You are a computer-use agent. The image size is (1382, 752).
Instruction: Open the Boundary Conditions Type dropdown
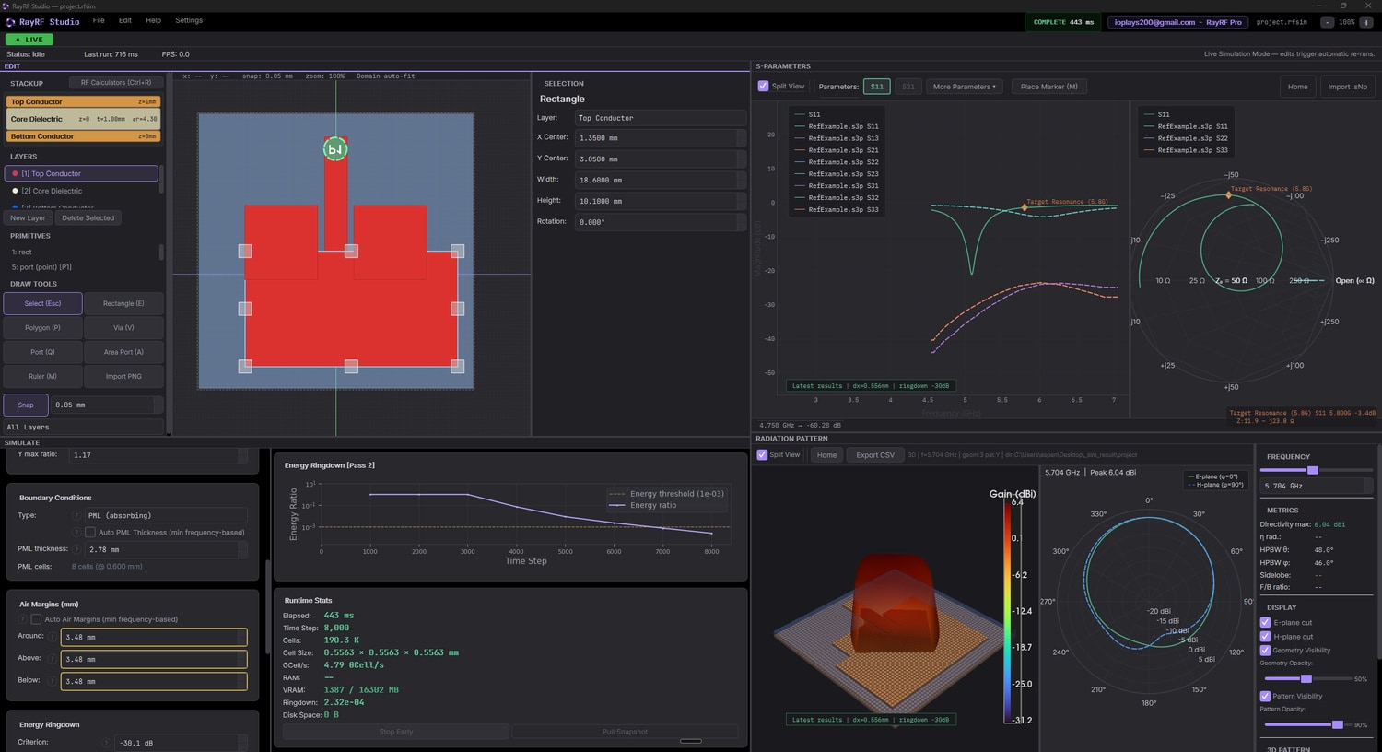click(166, 515)
